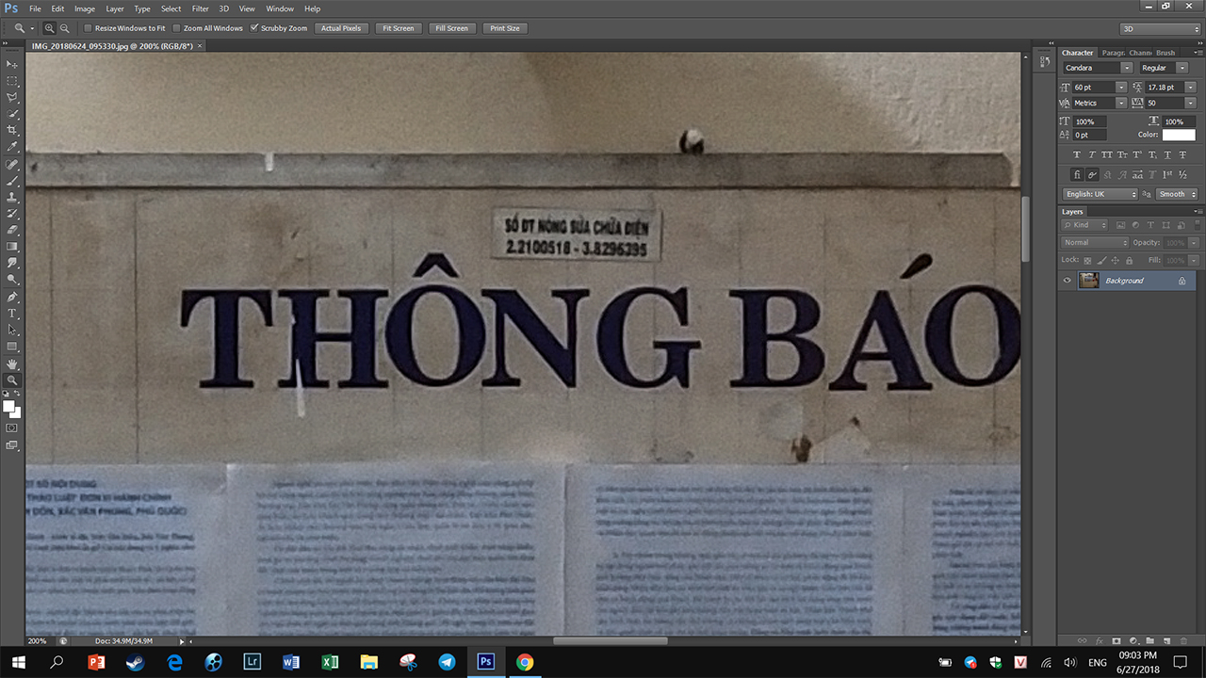Open the 60 pt font size dropdown
Viewport: 1206px width, 678px height.
point(1121,87)
